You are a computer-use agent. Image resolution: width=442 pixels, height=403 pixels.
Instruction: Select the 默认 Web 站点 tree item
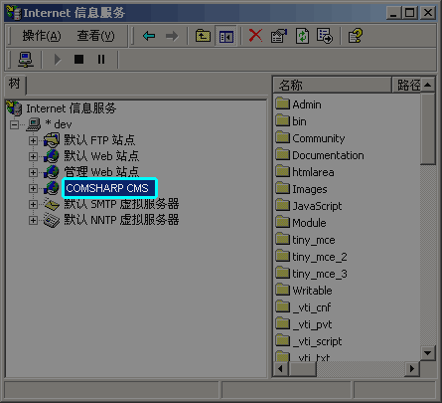click(x=101, y=156)
